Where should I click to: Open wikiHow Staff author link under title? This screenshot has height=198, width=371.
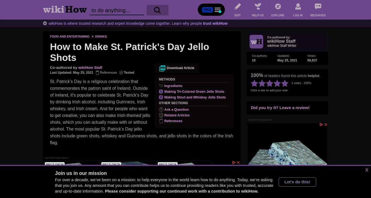[90, 67]
